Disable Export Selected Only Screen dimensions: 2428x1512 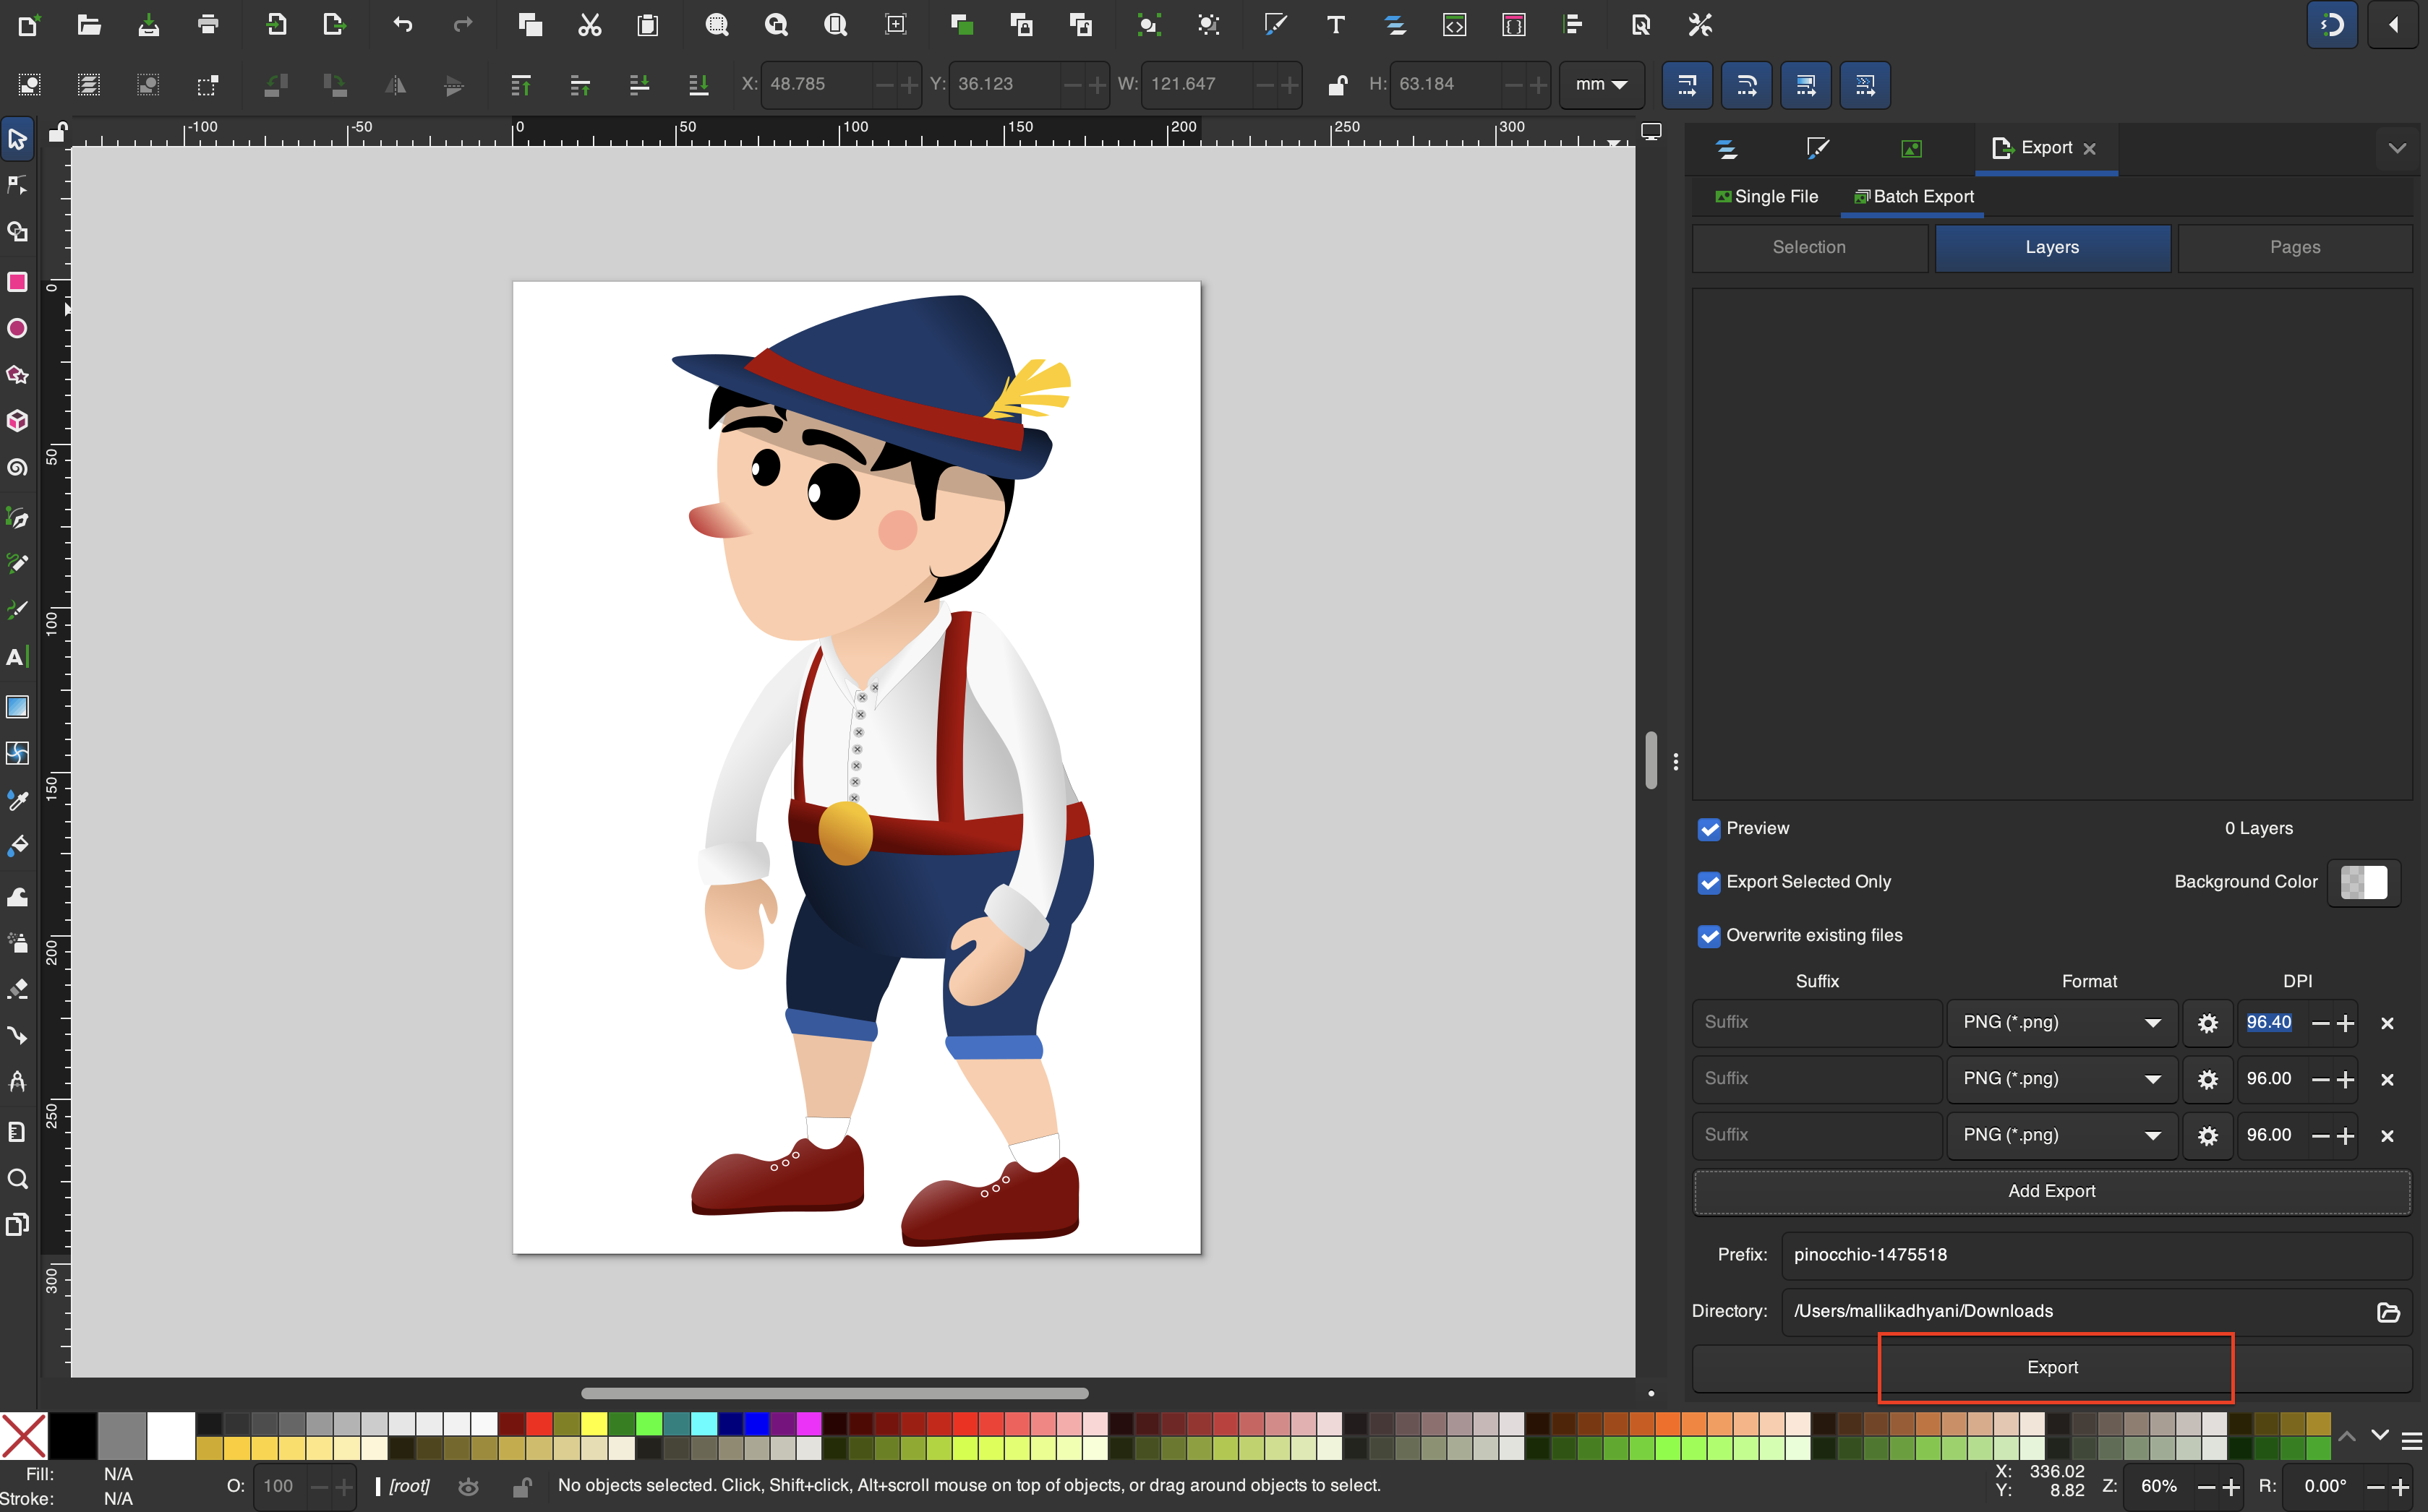click(1710, 883)
